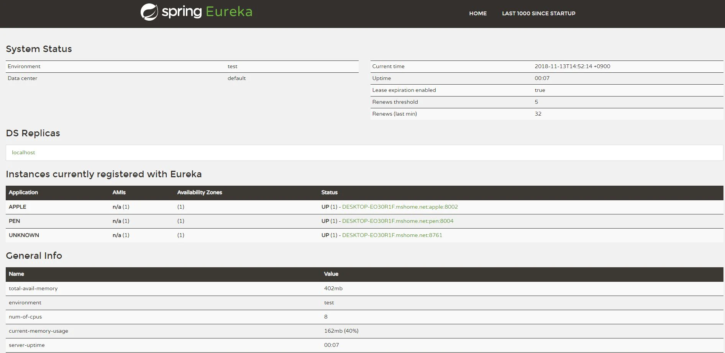The image size is (725, 353).
Task: Click the Renews (last min) label
Action: pyautogui.click(x=394, y=114)
